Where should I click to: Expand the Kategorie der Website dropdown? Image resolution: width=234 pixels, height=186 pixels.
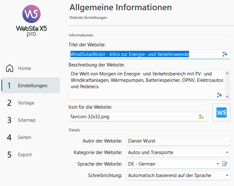(227, 152)
